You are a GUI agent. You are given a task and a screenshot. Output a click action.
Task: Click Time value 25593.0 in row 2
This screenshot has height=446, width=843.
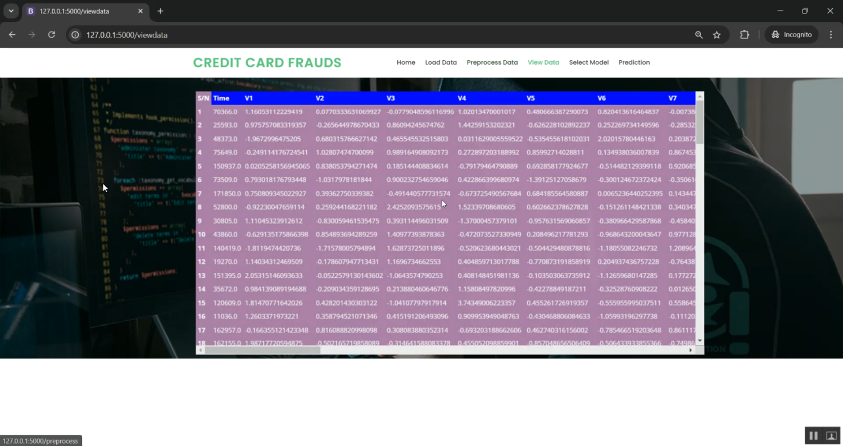225,125
